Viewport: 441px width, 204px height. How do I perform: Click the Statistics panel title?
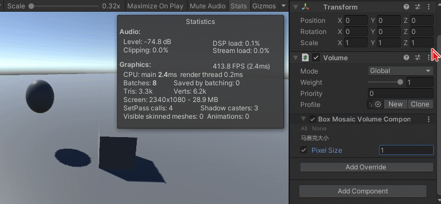point(200,22)
